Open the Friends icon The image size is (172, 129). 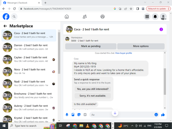[x=85, y=17]
